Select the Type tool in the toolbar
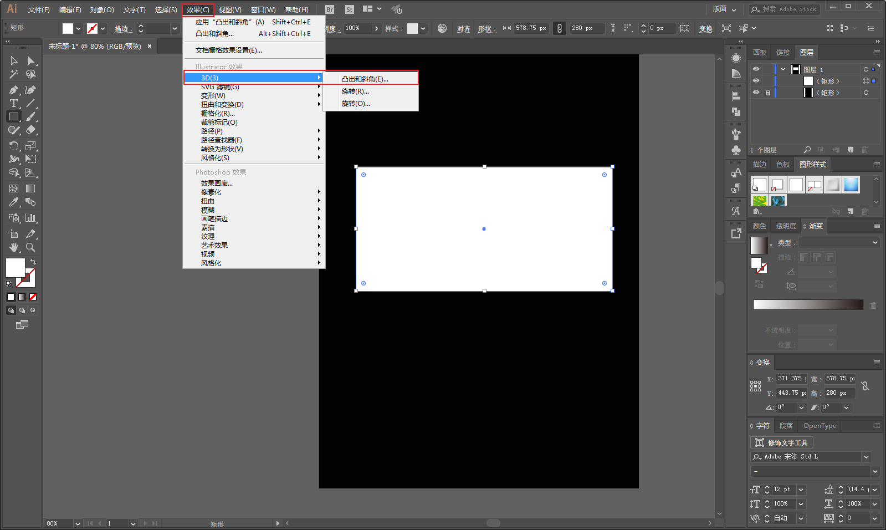 coord(14,104)
